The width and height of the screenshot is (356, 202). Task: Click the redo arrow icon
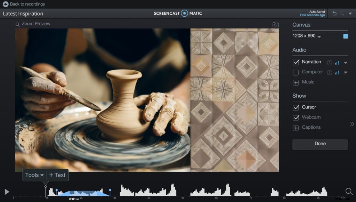(x=342, y=14)
